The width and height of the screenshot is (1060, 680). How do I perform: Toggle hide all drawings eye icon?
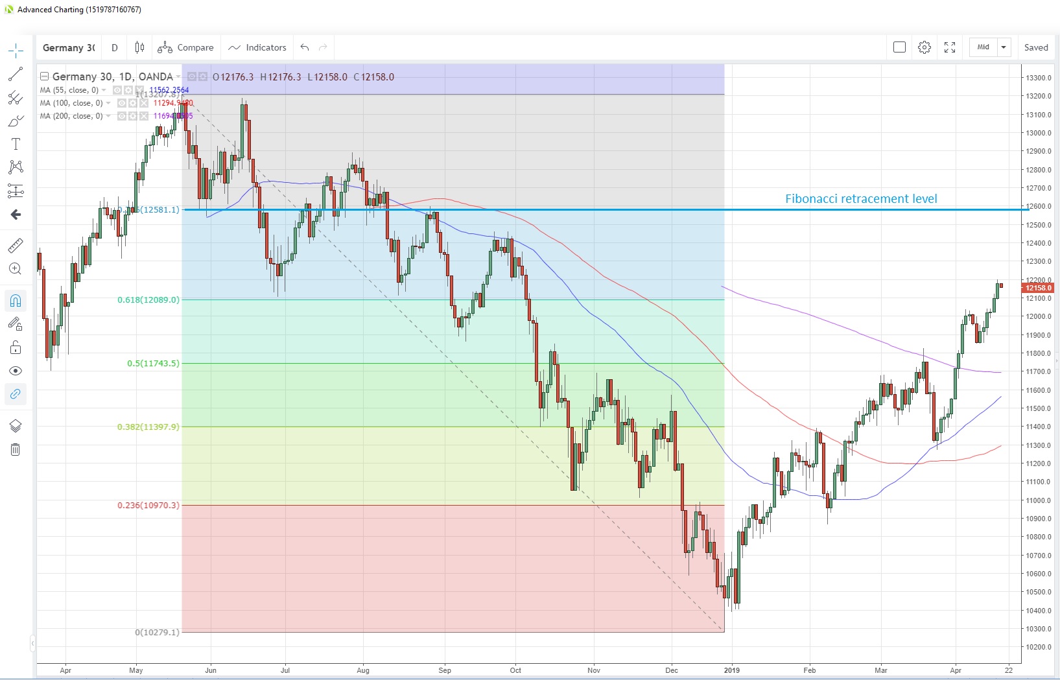[16, 371]
